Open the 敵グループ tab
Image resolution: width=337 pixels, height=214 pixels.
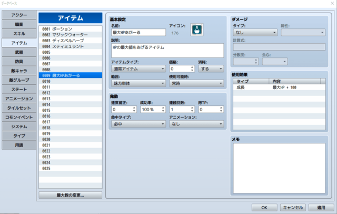(19, 80)
